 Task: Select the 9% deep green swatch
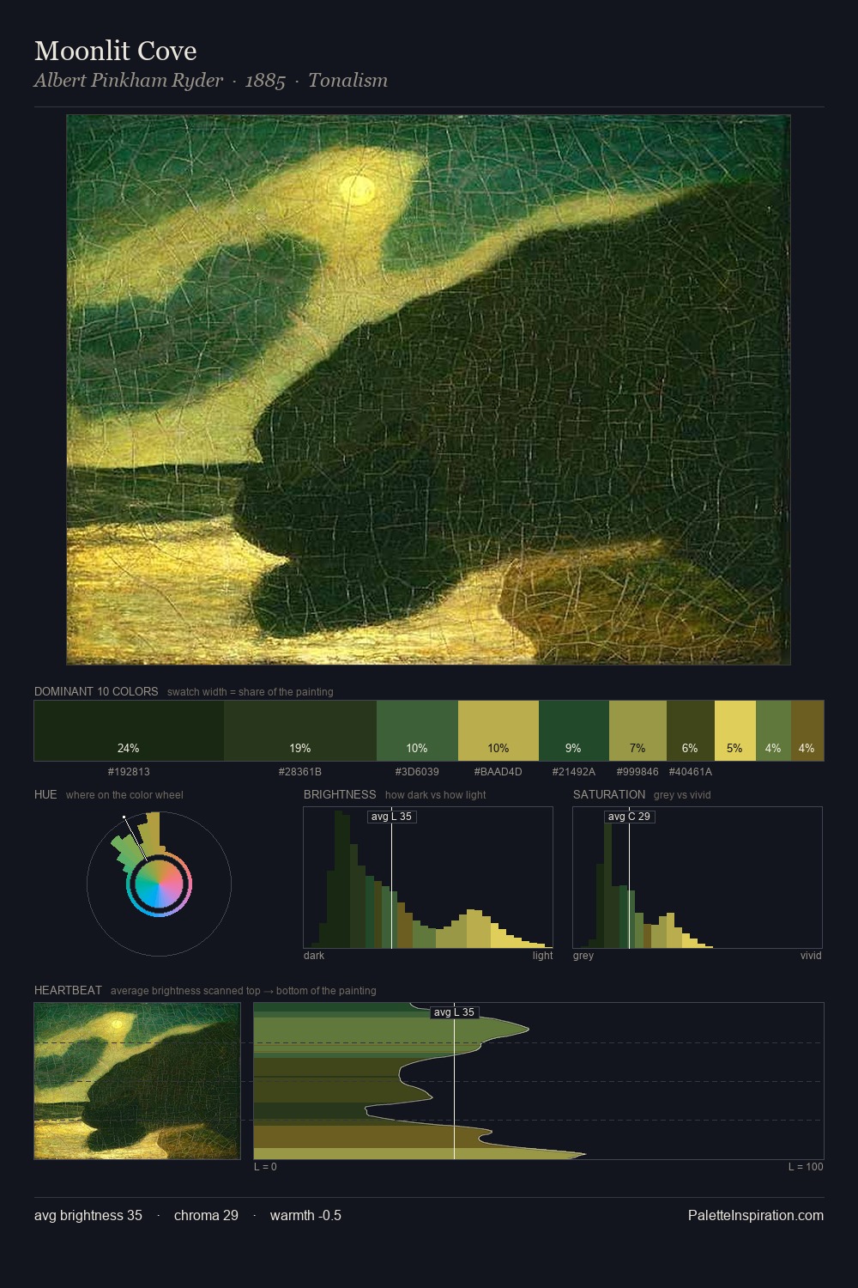tap(574, 731)
